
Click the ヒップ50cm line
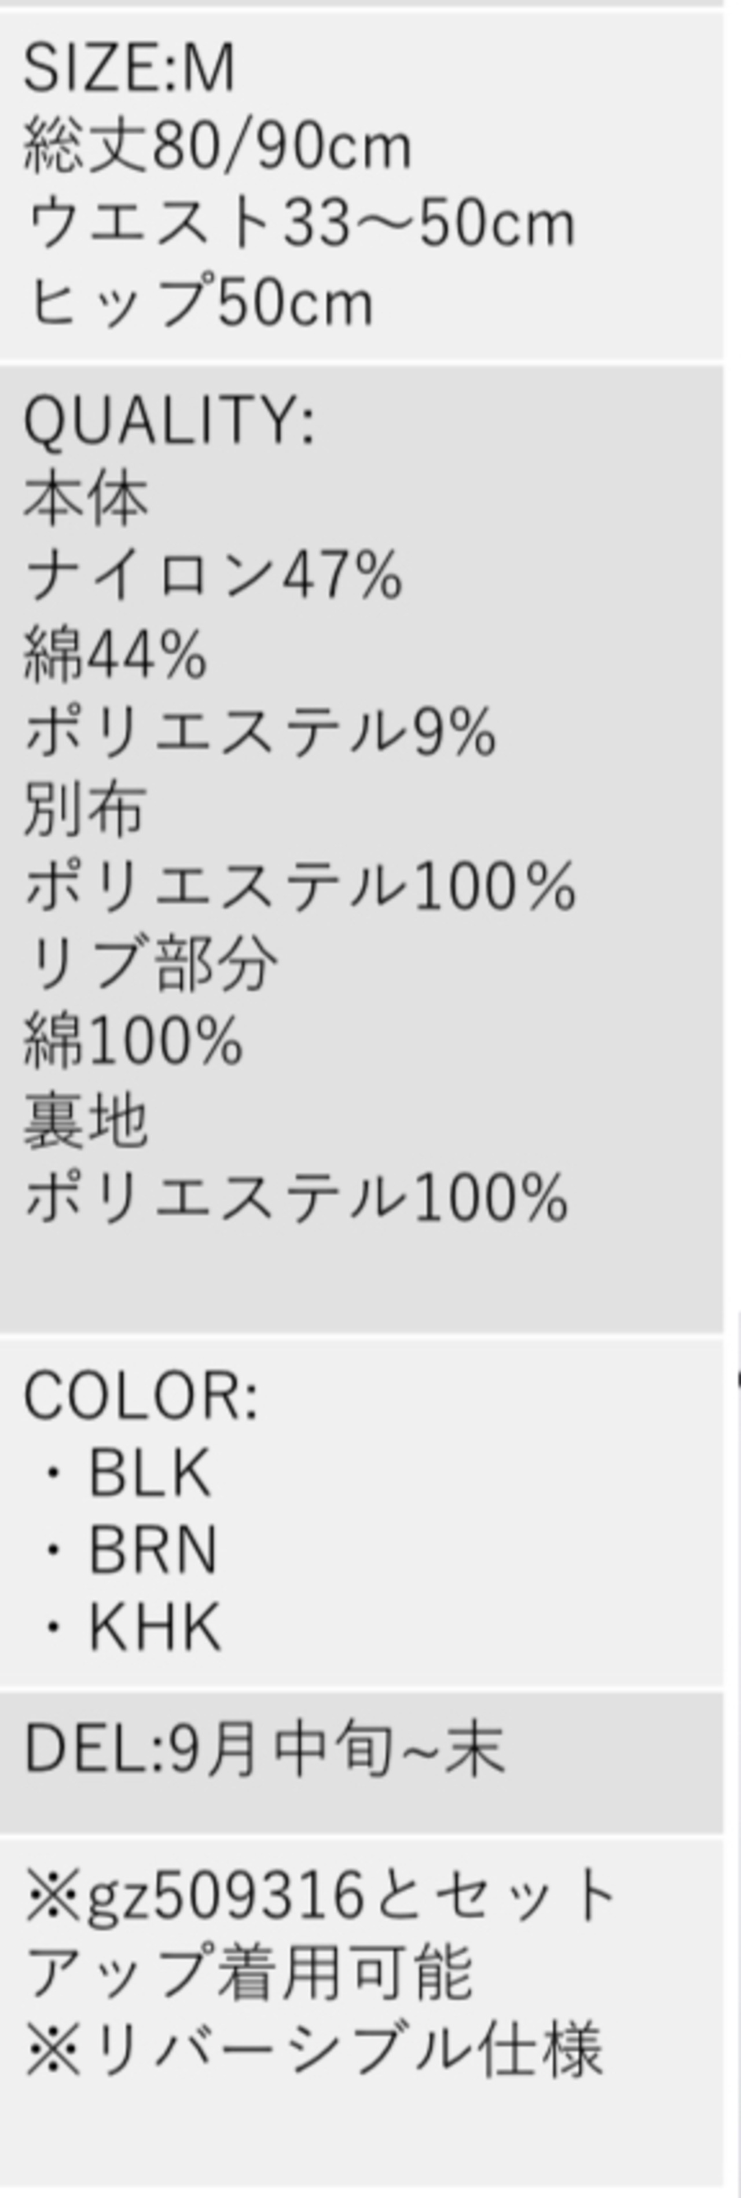[x=200, y=302]
